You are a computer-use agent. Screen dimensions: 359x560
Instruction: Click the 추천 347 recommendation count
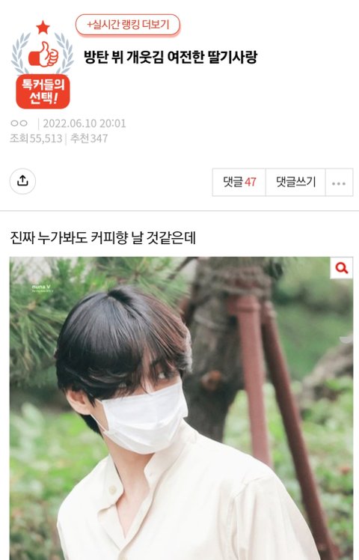pyautogui.click(x=89, y=139)
